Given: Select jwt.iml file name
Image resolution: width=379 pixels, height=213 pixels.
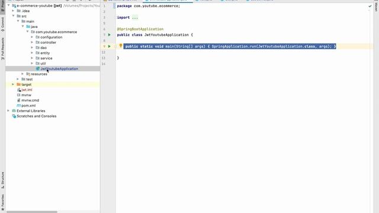Looking at the screenshot, I should [27, 90].
